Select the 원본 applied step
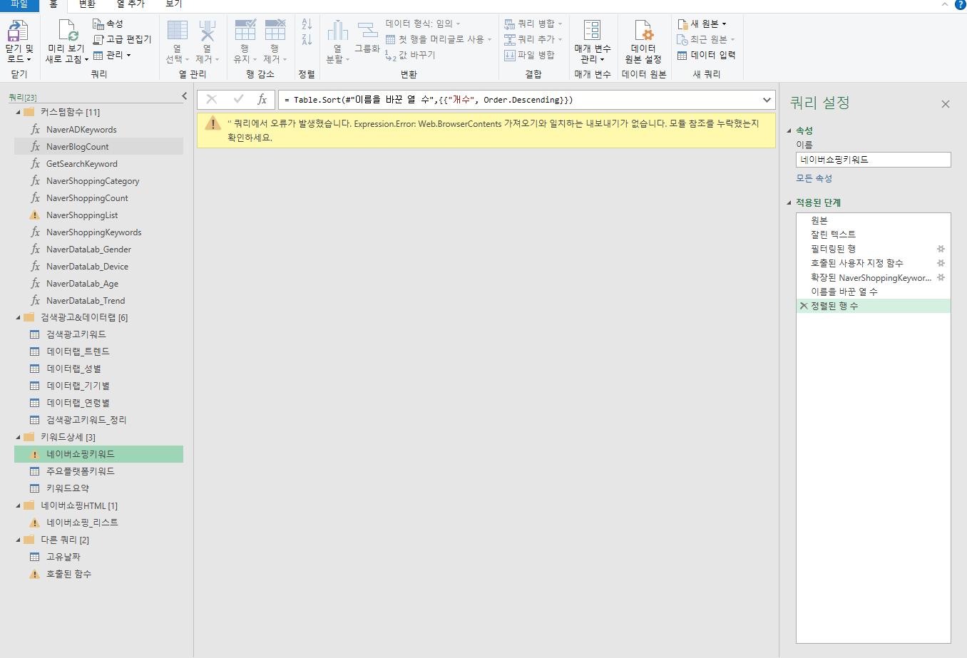 coord(819,220)
